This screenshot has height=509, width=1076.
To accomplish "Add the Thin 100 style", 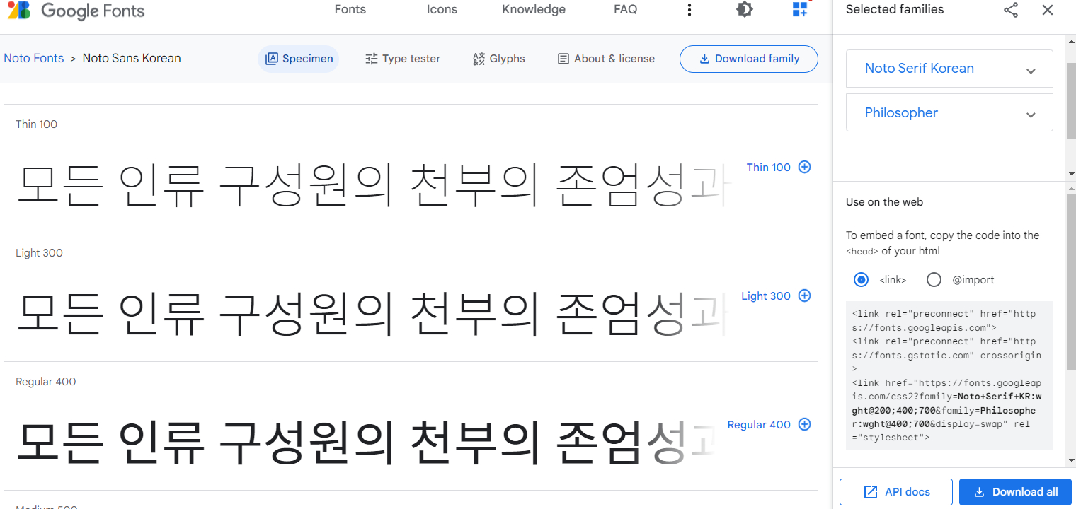I will [x=804, y=168].
